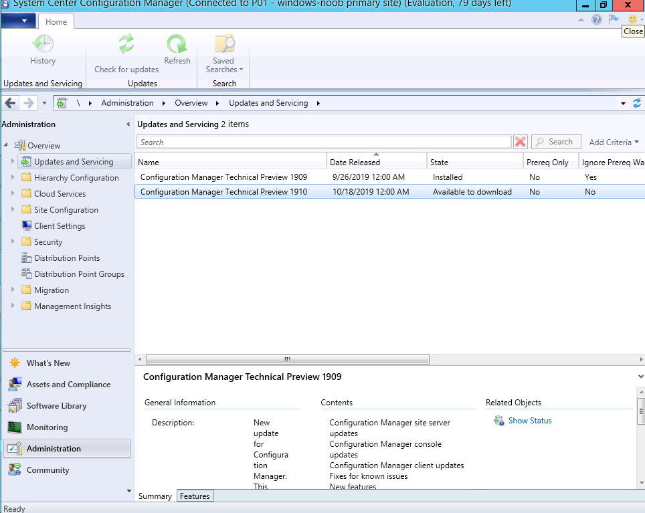Select Updates and Servicing tree item
This screenshot has width=645, height=513.
click(74, 162)
